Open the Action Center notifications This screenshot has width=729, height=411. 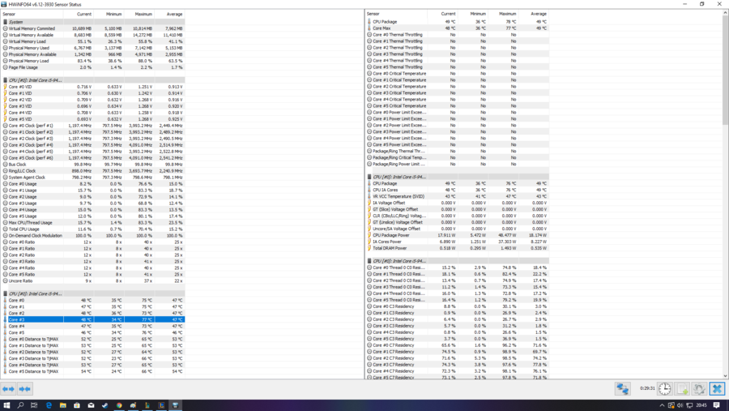click(x=717, y=405)
